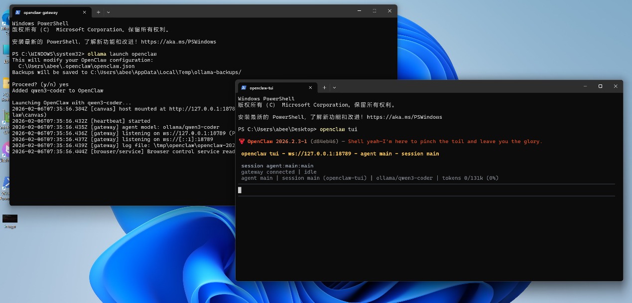Click 'tokens 0/131k (0%)' status text
The image size is (632, 303).
470,178
